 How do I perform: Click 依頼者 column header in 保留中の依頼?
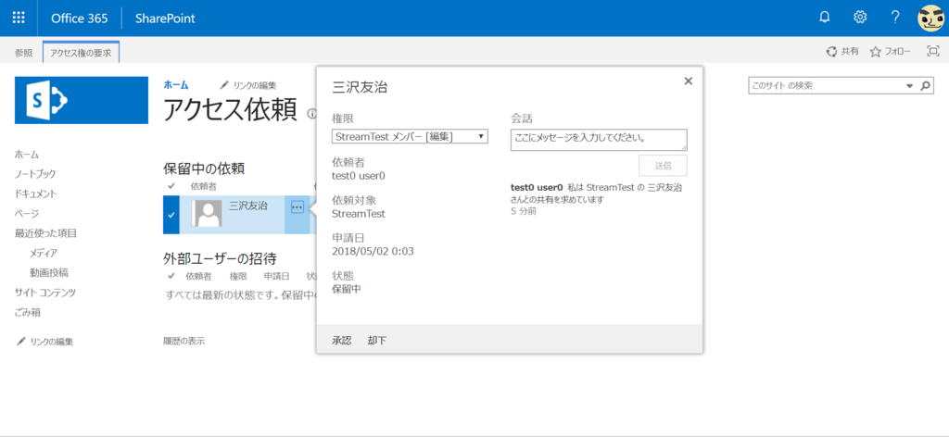[x=203, y=185]
